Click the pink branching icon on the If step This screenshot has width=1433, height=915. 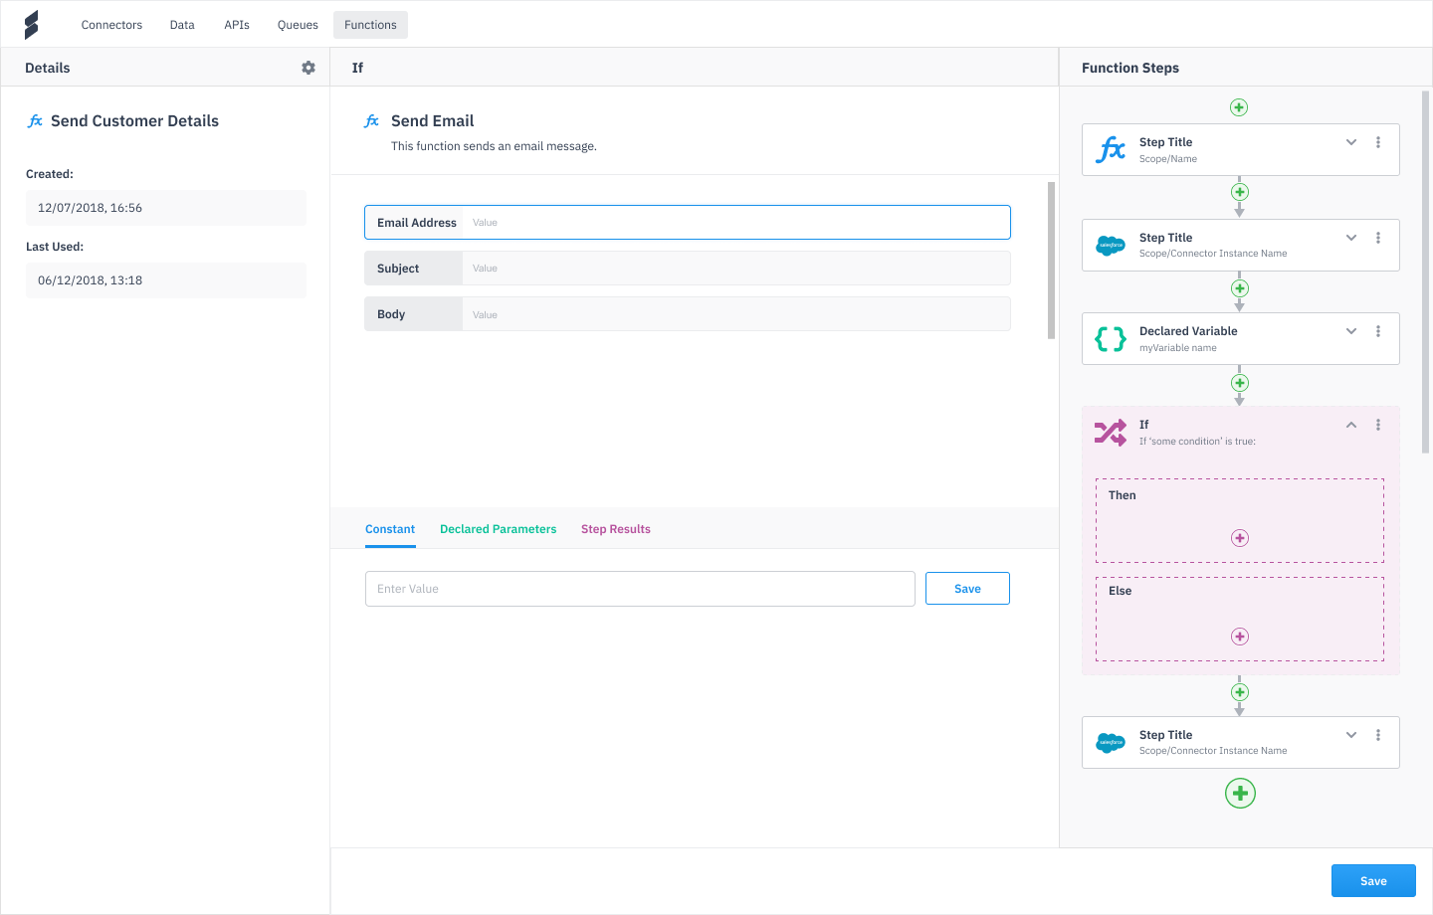(x=1110, y=432)
